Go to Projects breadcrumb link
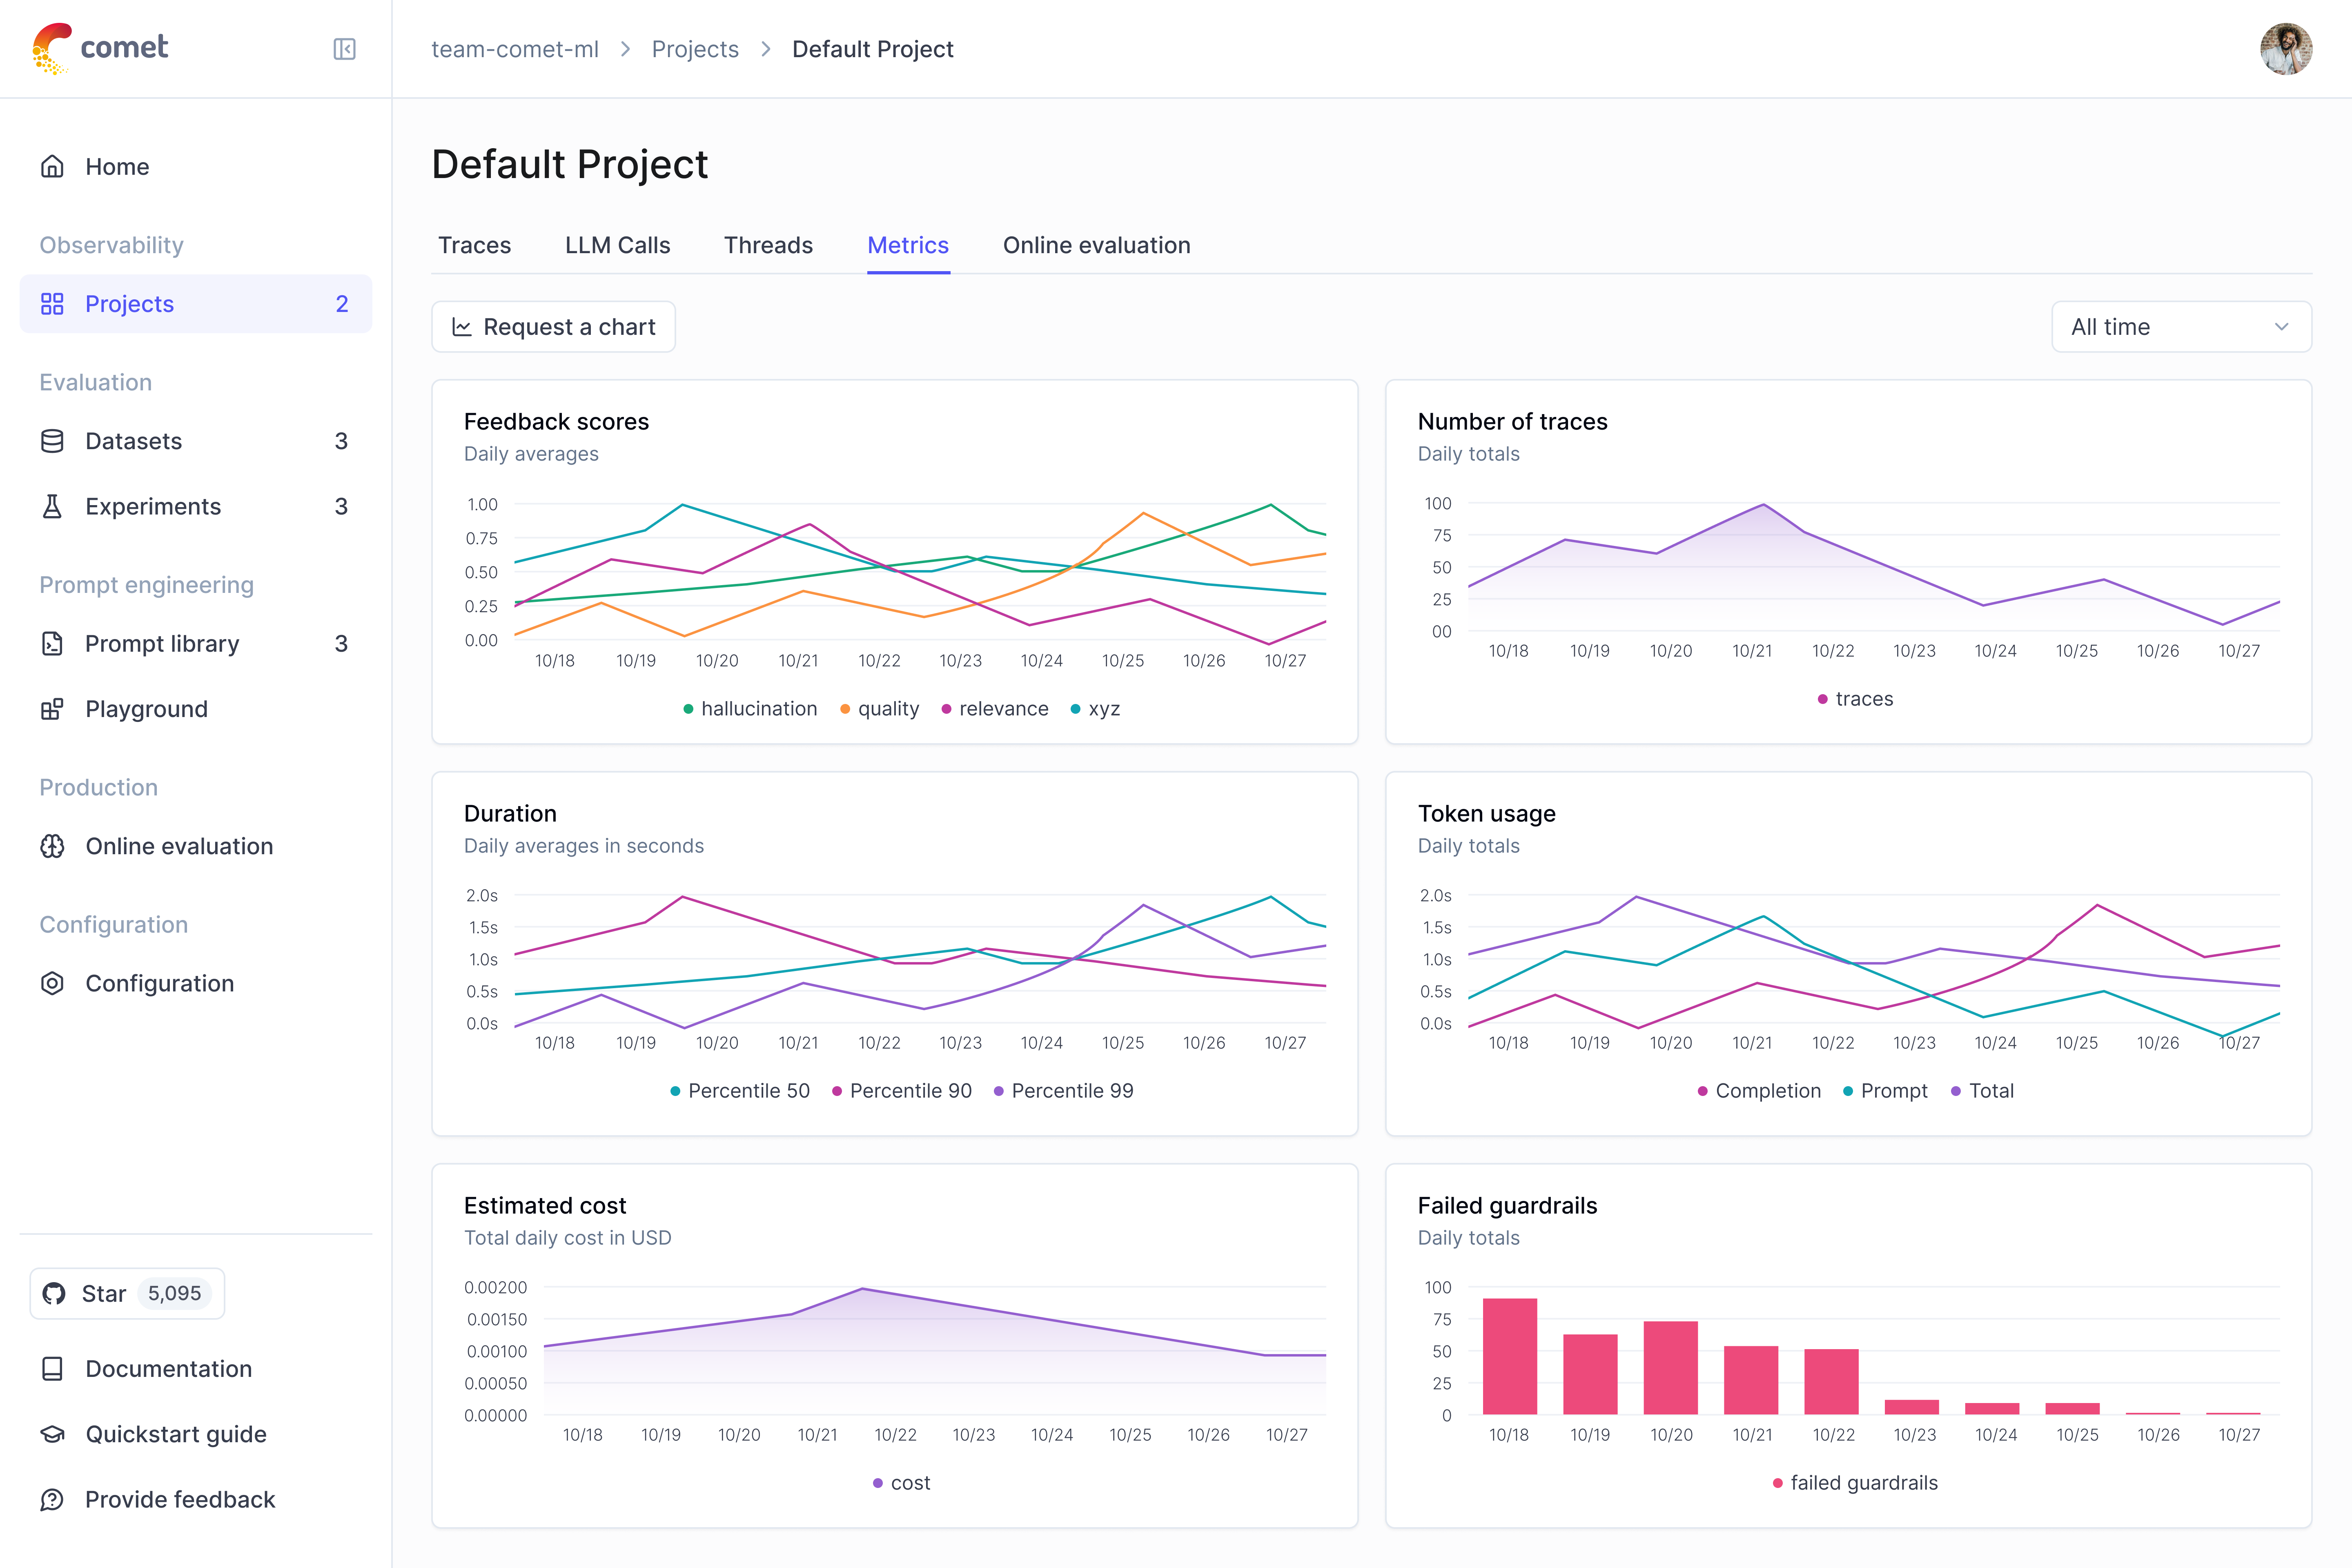The height and width of the screenshot is (1568, 2352). (x=695, y=49)
